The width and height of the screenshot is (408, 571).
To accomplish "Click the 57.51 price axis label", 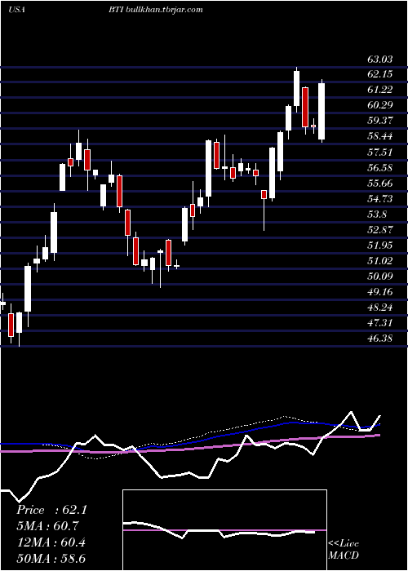I will pos(379,153).
